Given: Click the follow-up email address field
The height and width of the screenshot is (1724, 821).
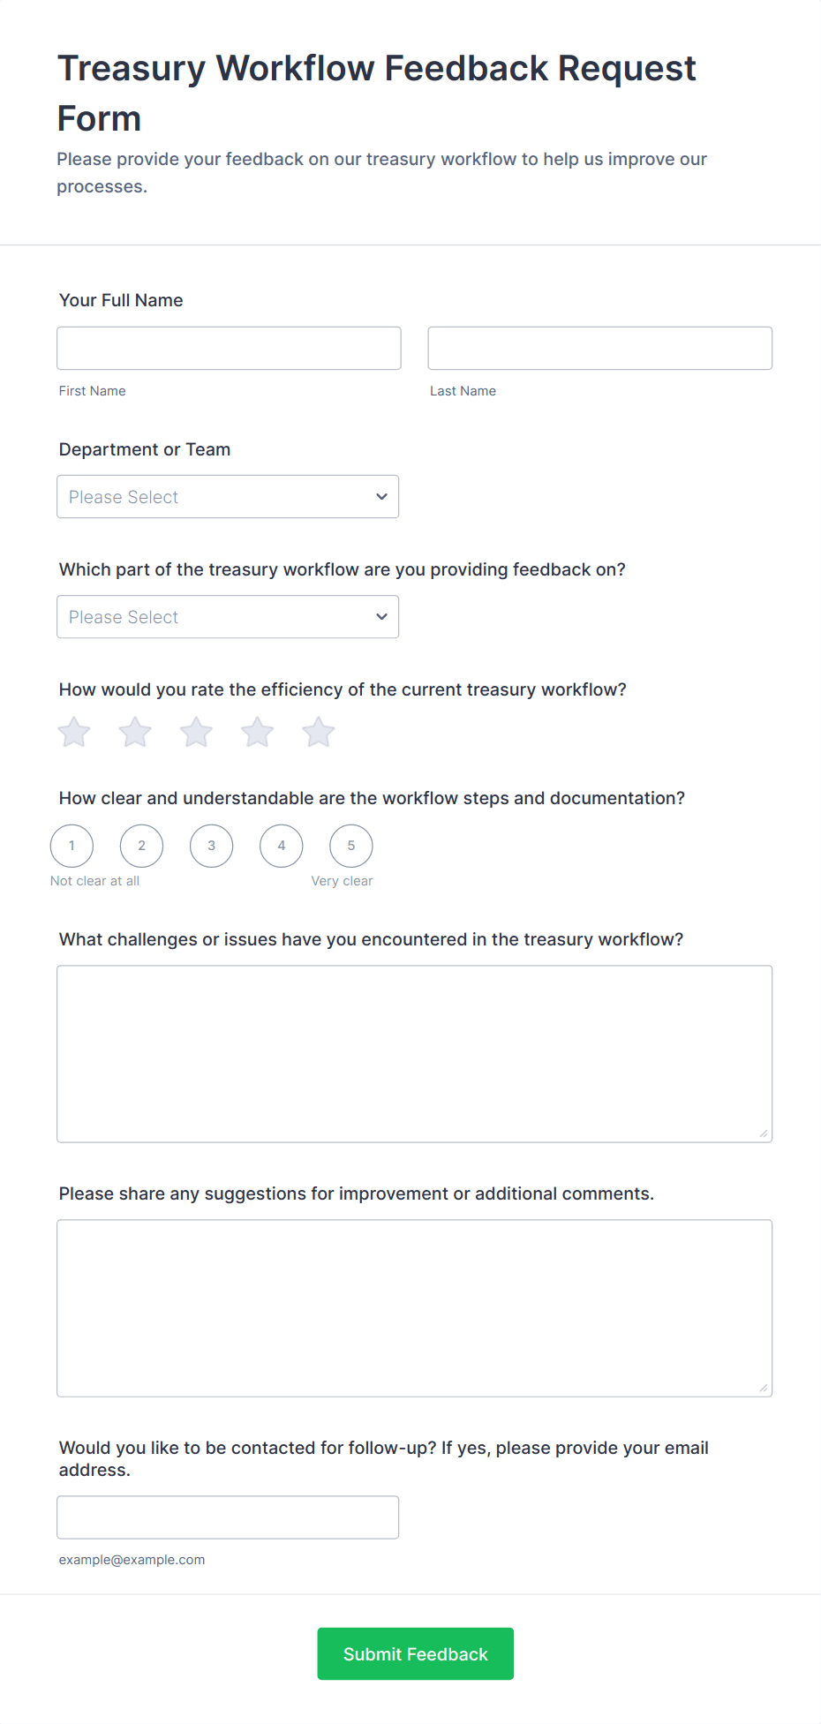Looking at the screenshot, I should (228, 1517).
